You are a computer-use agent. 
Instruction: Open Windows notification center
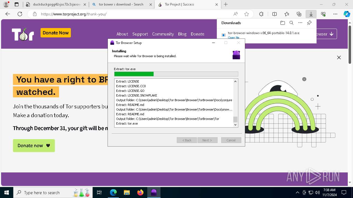click(344, 193)
